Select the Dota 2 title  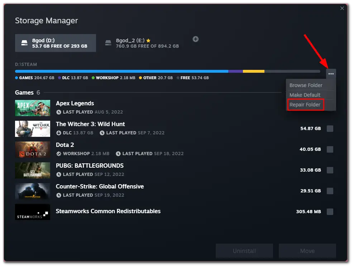click(65, 145)
